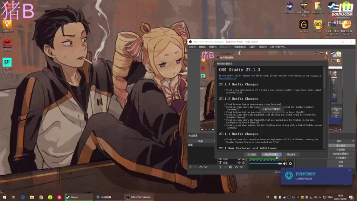
Task: Switch to the OBS taskbar button
Action: click(139, 197)
